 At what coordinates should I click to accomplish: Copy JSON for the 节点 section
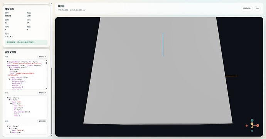tap(42, 93)
